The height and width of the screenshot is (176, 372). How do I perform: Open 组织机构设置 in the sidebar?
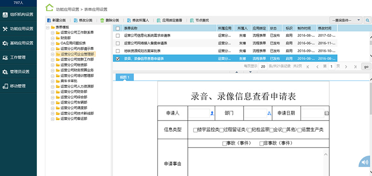18,14
